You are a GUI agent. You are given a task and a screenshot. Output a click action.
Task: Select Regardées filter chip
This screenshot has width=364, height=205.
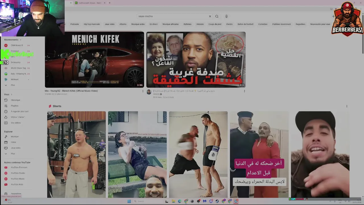click(x=300, y=24)
